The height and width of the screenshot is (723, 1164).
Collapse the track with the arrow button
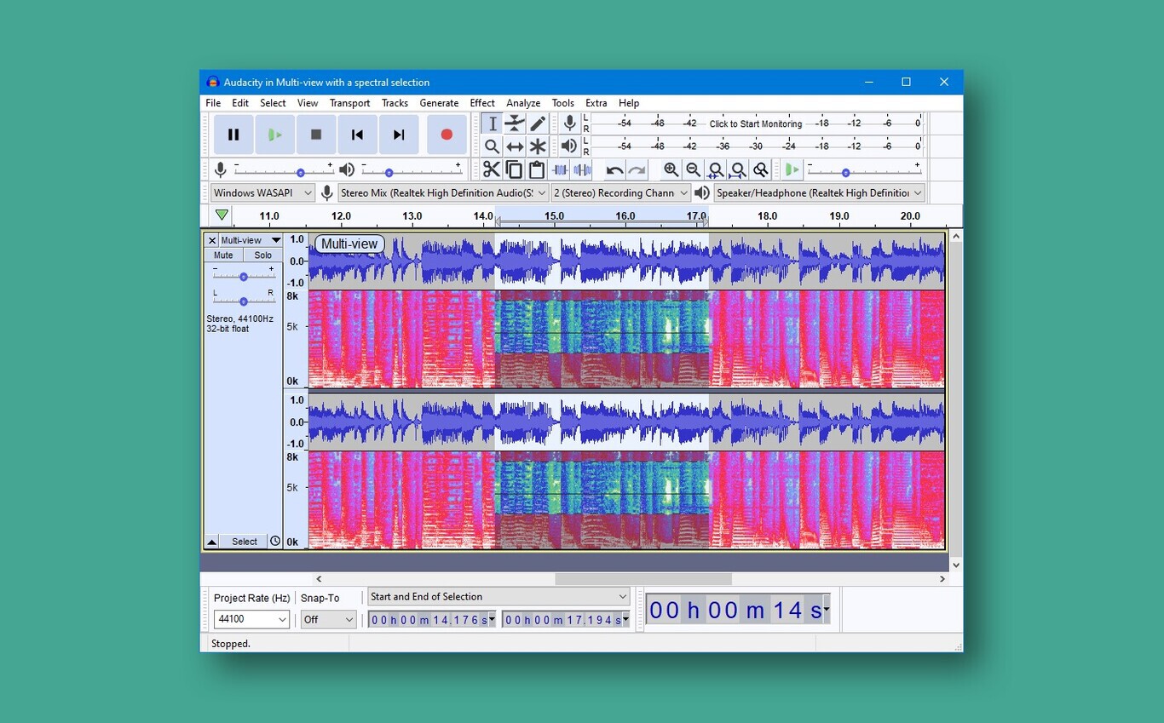pos(211,542)
